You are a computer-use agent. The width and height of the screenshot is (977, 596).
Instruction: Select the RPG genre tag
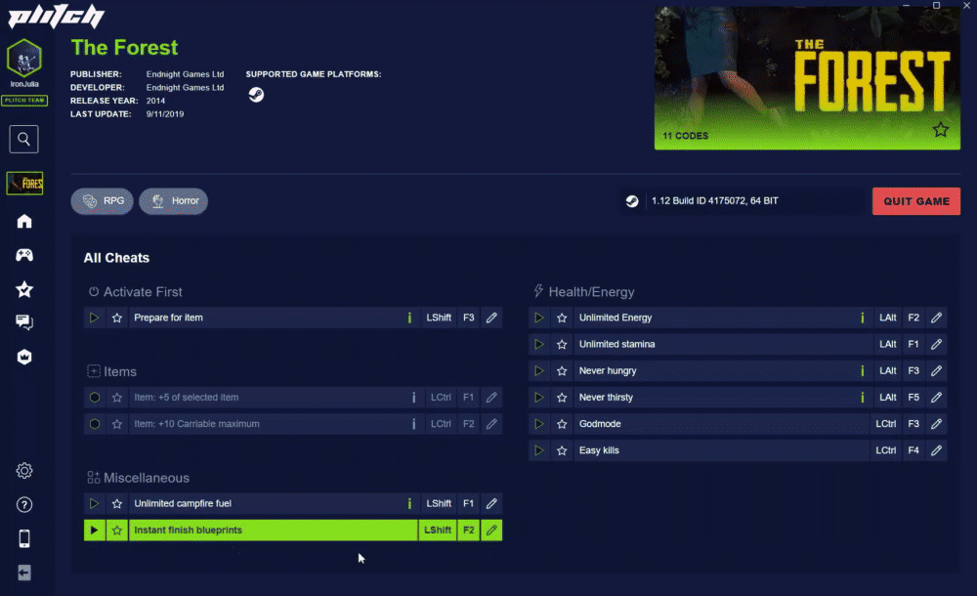[103, 200]
